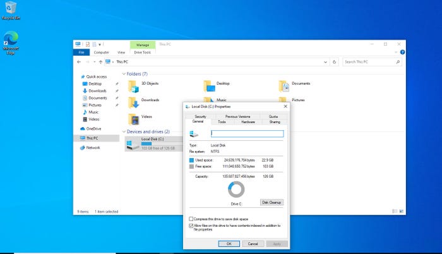Select Pictures in the navigation pane
This screenshot has height=254, width=442.
point(95,105)
